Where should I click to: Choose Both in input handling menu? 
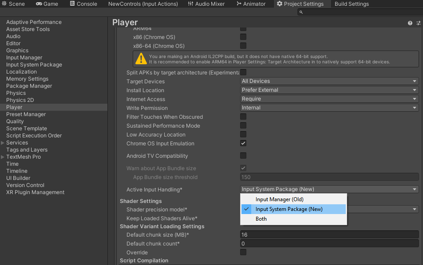[261, 219]
